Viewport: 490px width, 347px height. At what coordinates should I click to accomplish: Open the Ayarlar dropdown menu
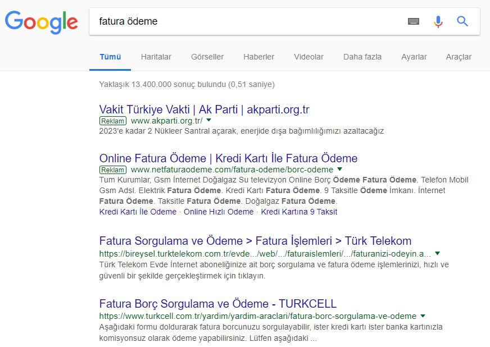(414, 57)
